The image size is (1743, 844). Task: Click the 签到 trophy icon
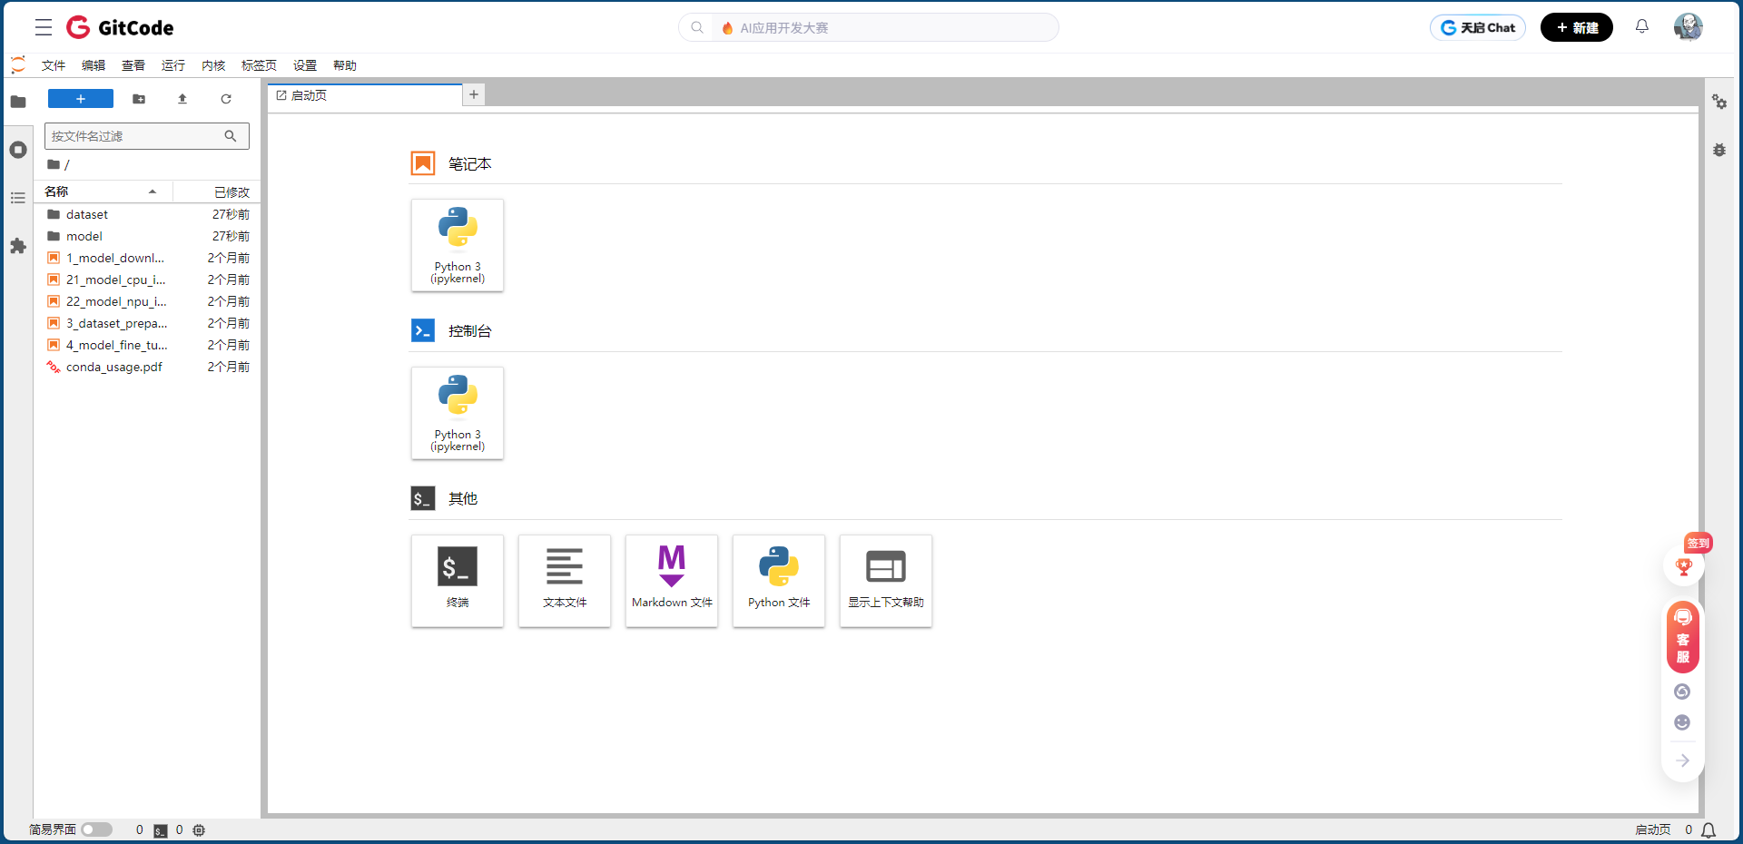(1684, 566)
